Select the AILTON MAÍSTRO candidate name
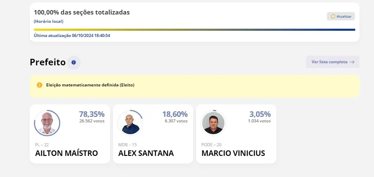Image resolution: width=374 pixels, height=177 pixels. click(66, 153)
